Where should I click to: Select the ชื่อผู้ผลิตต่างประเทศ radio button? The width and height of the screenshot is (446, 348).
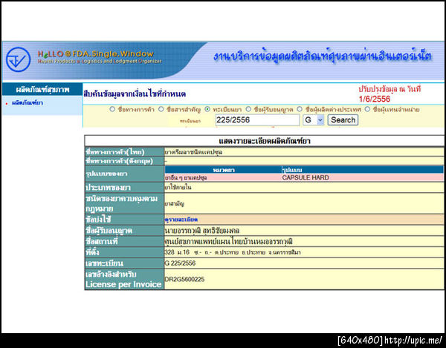click(x=300, y=109)
